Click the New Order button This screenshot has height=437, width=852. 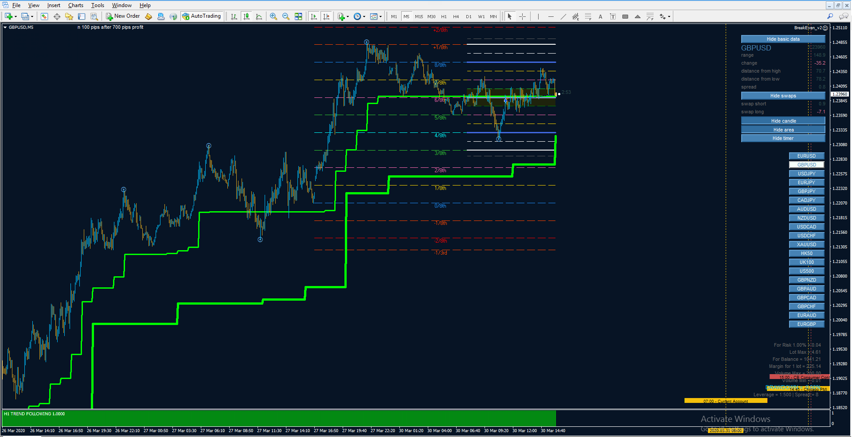coord(123,16)
